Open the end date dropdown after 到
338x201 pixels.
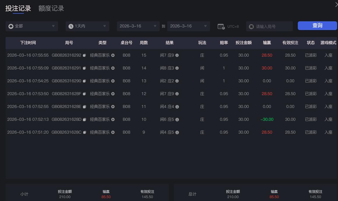[189, 26]
